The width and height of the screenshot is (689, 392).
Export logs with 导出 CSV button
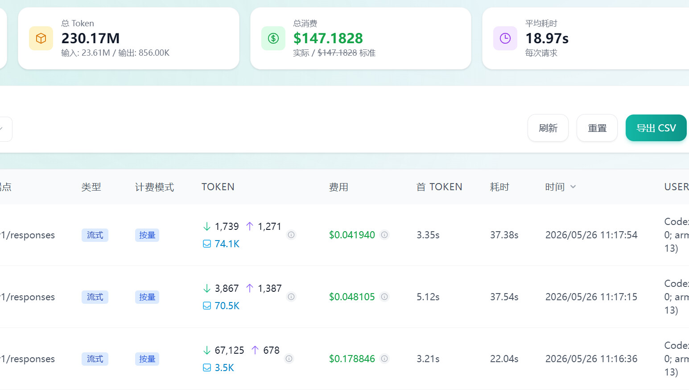[656, 128]
